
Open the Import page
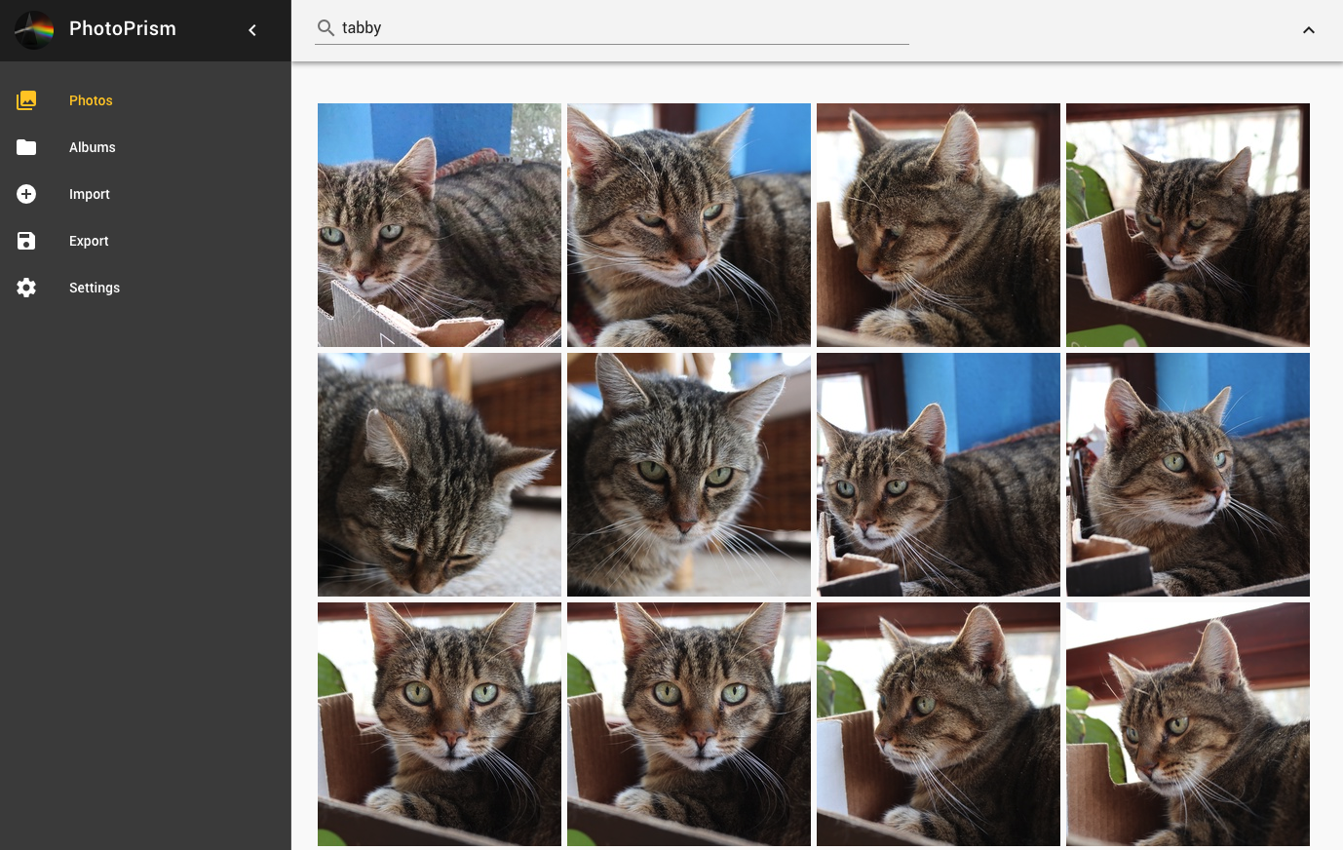pyautogui.click(x=89, y=194)
